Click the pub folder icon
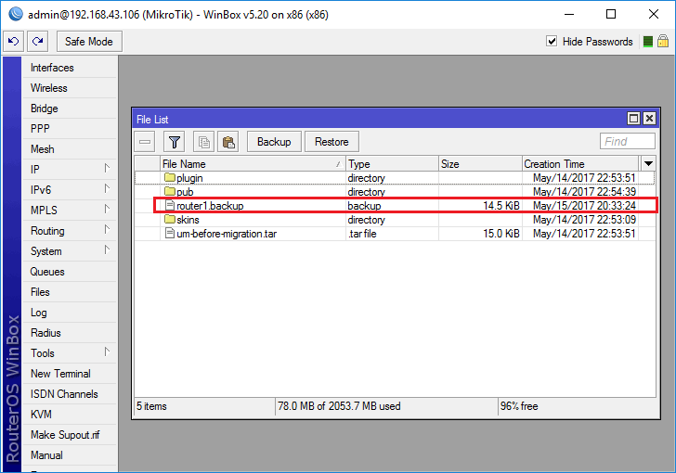The height and width of the screenshot is (473, 676). point(170,191)
